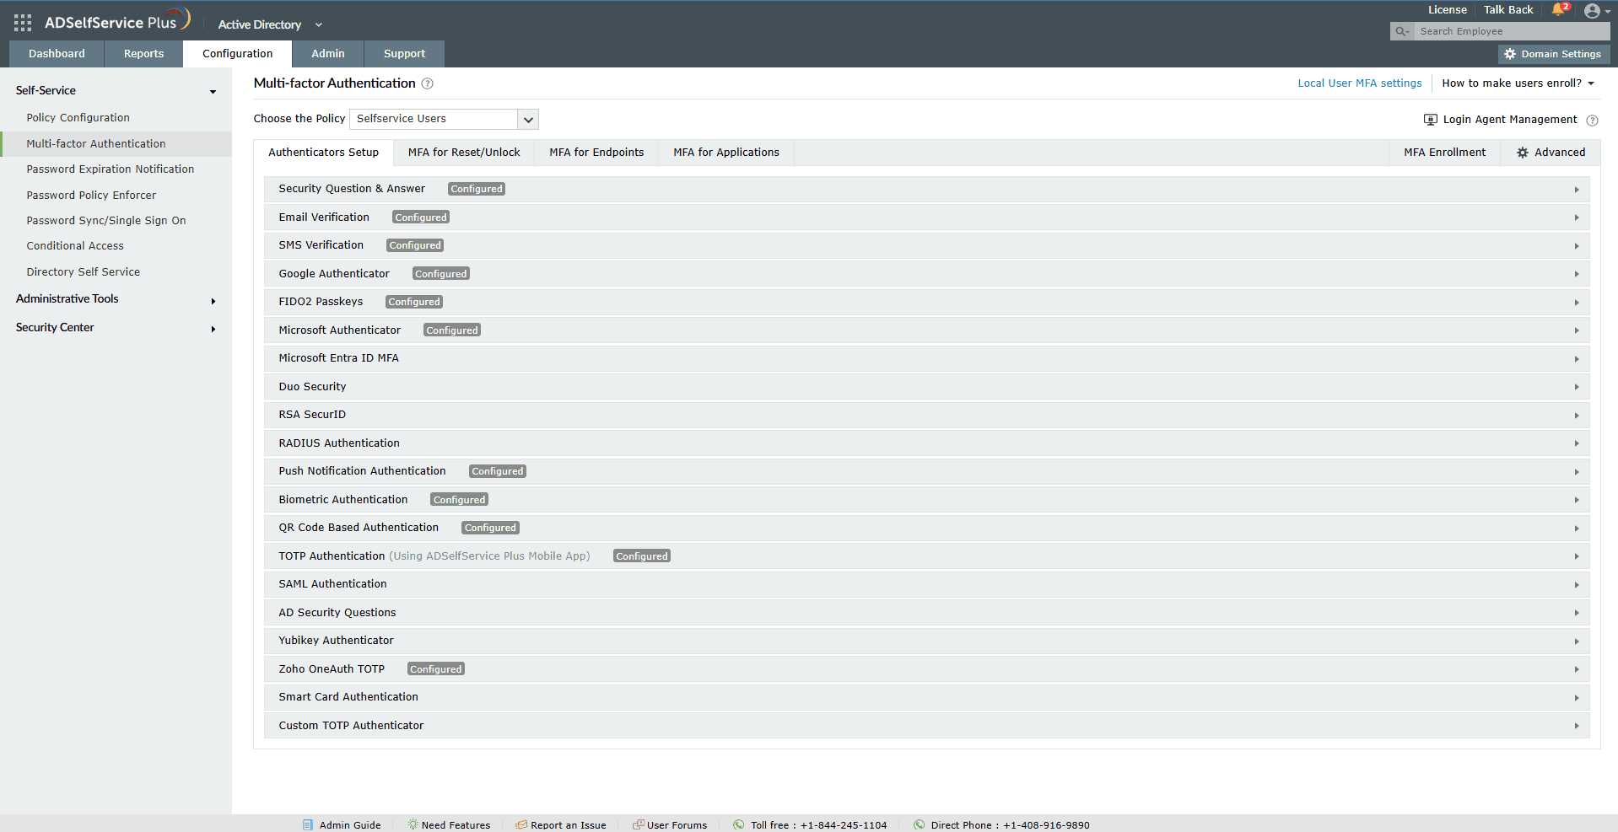Click the Direct Phone icon in footer

tap(920, 824)
